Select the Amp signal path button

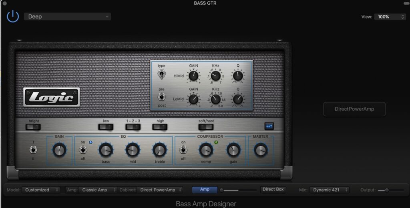click(205, 190)
